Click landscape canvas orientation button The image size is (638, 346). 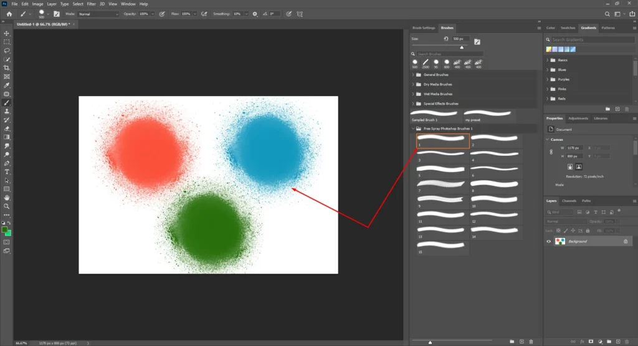[579, 167]
